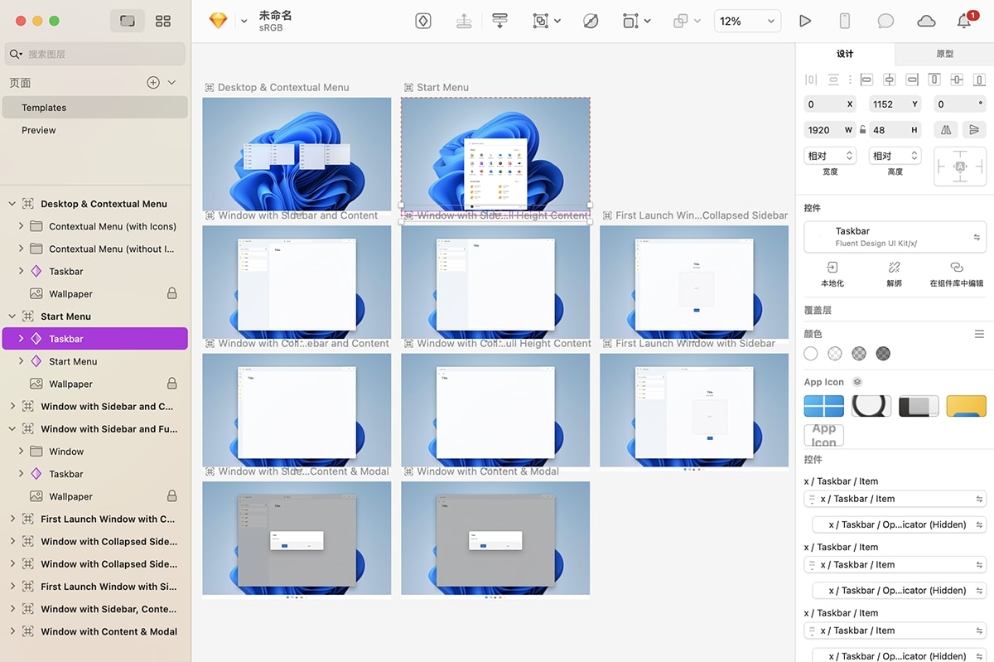Choose the light checkered color swatch

[835, 354]
